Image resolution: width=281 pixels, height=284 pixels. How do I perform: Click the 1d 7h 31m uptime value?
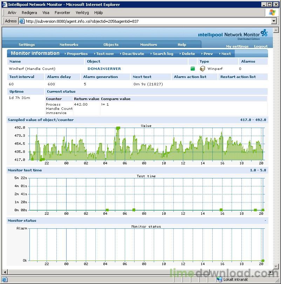(x=19, y=98)
